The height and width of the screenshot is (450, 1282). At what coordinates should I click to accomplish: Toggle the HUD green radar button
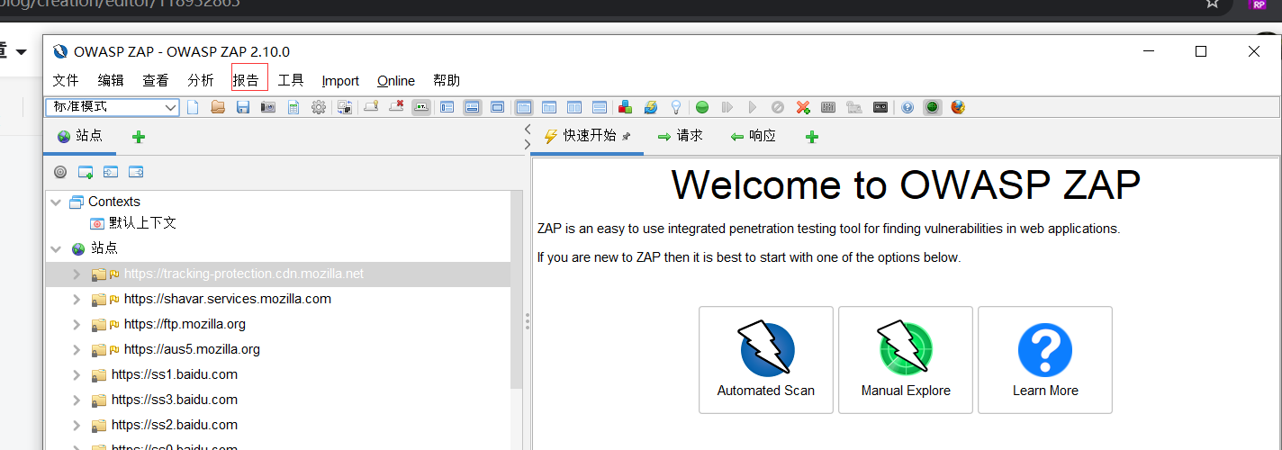pyautogui.click(x=933, y=107)
